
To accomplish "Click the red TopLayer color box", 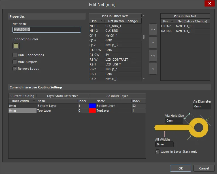I will [92, 111].
